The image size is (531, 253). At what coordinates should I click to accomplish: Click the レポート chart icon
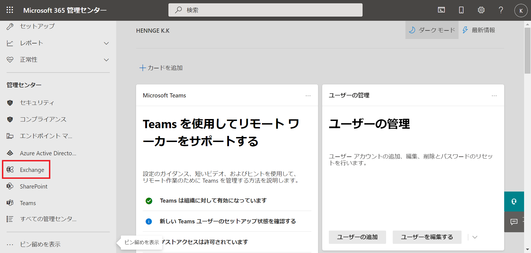pyautogui.click(x=10, y=43)
